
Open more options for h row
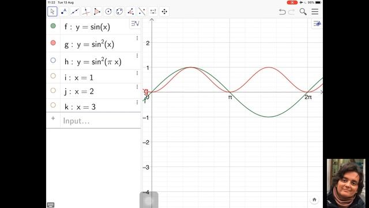137,55
